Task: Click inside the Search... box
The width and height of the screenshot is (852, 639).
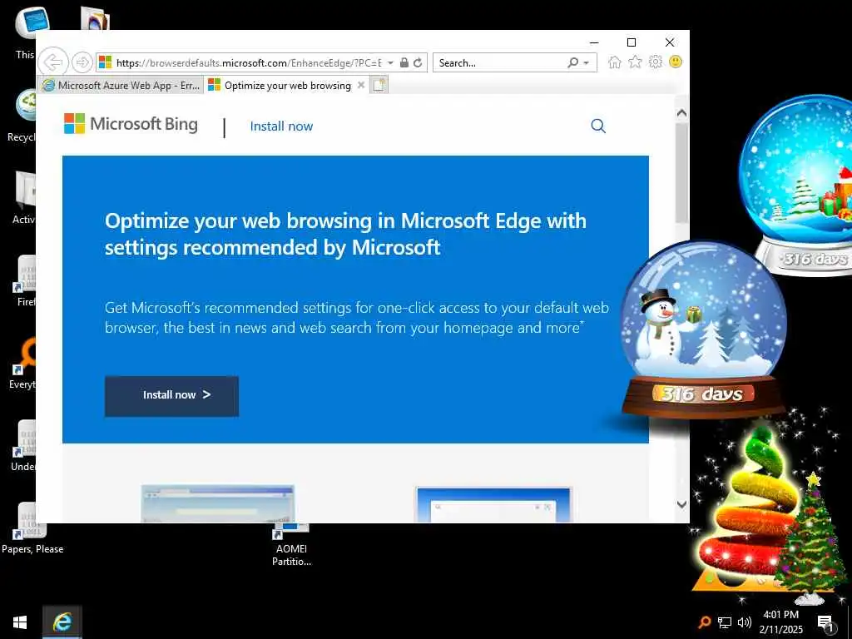Action: [x=499, y=62]
